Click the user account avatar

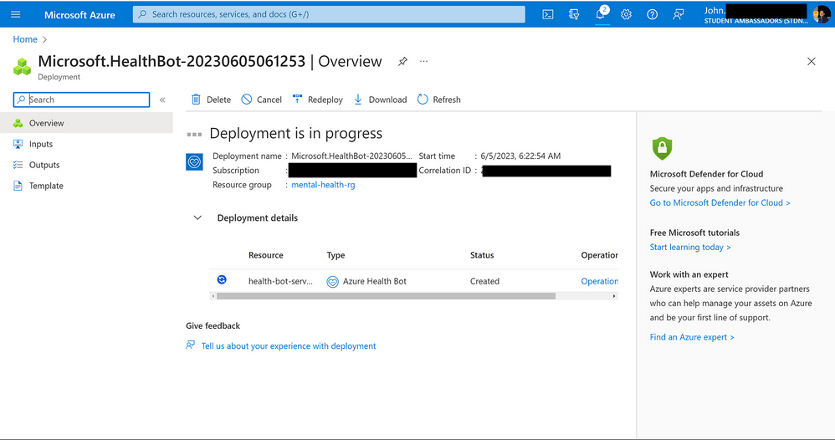pos(821,14)
